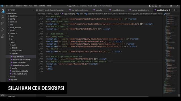Open the Terminal menu
Viewport: 181px width, 101px height.
tap(42, 6)
